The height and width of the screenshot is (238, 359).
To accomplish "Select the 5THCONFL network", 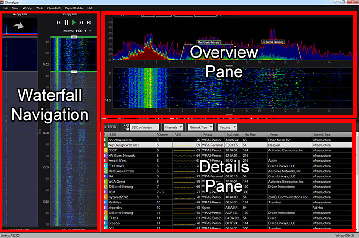I will 117,166.
